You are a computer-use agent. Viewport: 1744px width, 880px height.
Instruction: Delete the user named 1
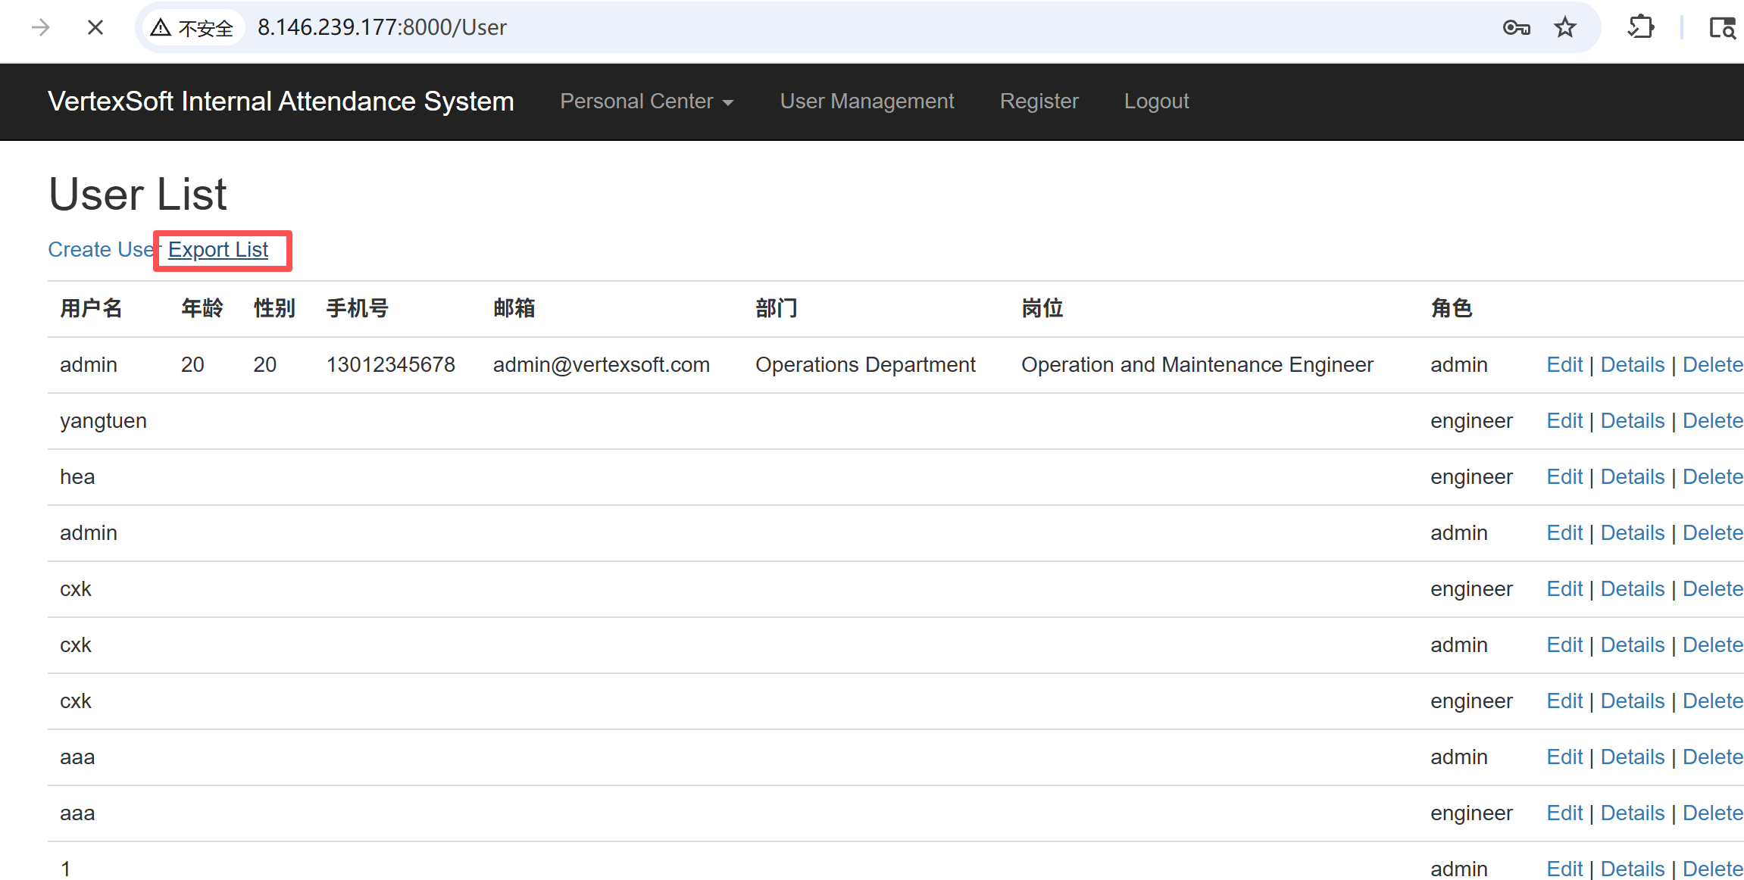(1713, 869)
